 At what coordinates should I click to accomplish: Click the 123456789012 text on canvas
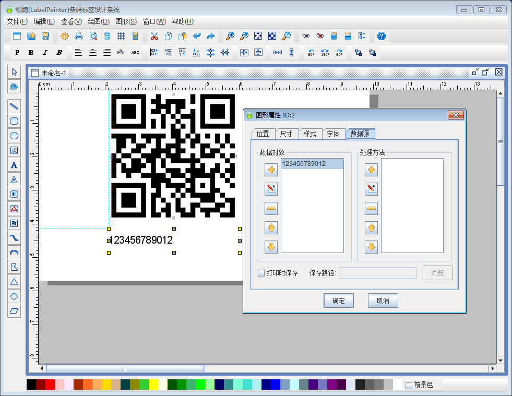141,241
